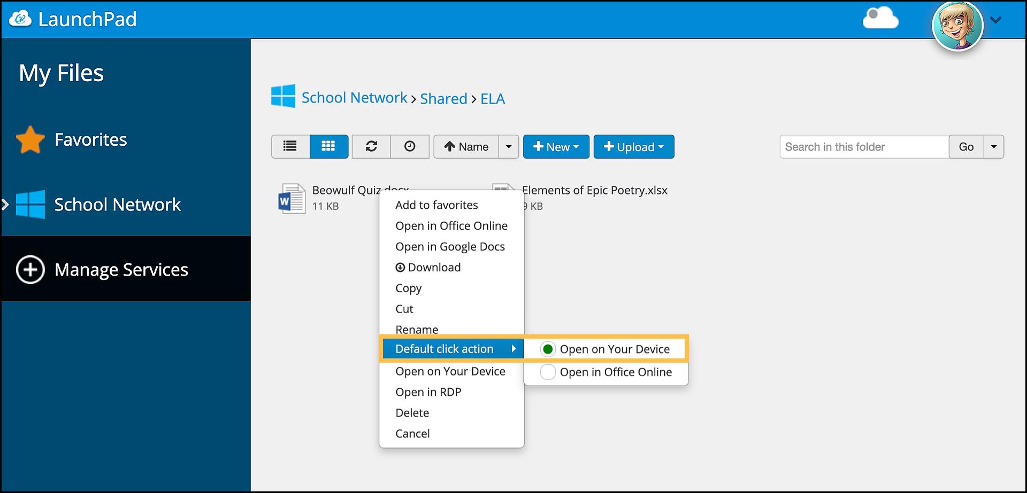Viewport: 1027px width, 493px height.
Task: Click the cloud status icon in header
Action: point(880,19)
